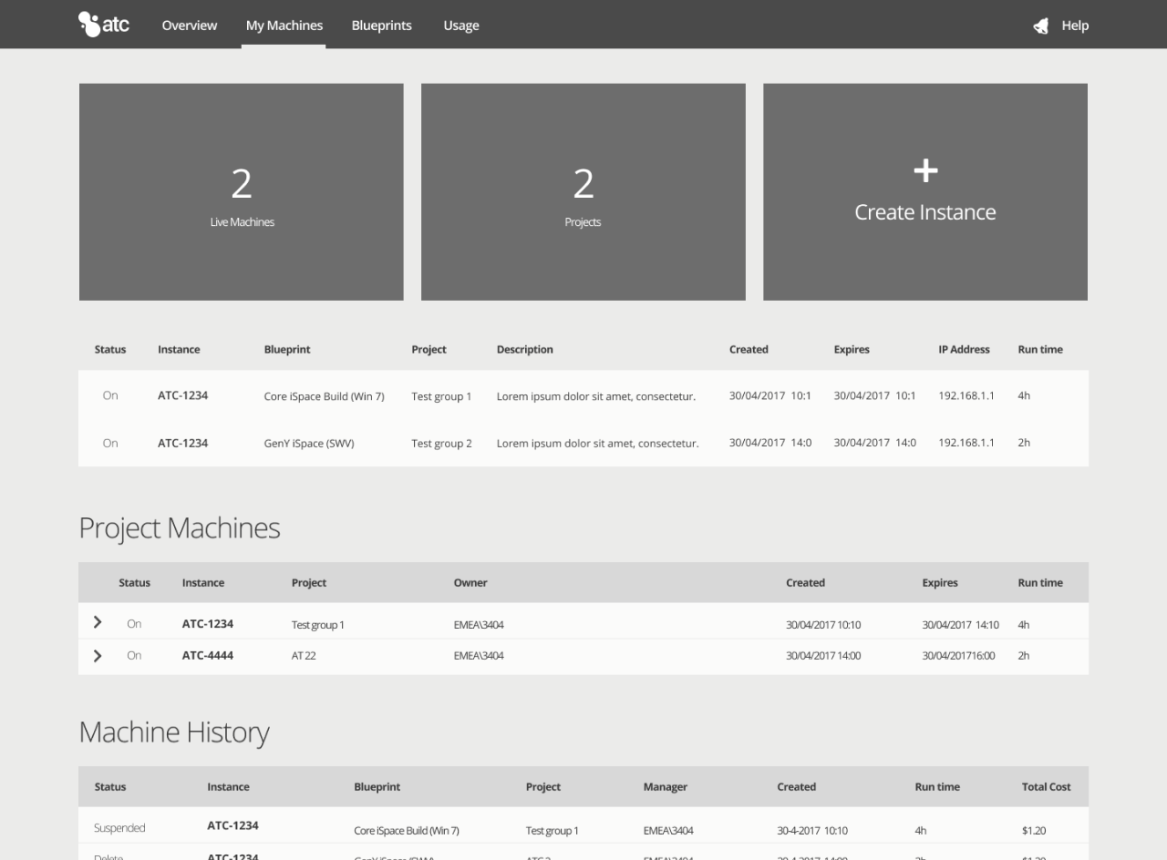Go to the Usage tab

[460, 26]
